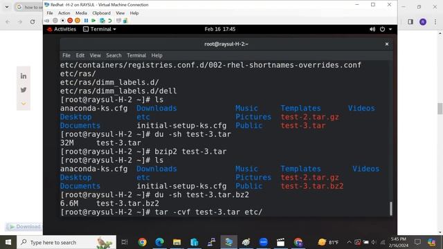Screen dimensions: 443x249
Task: Open Windows Task View
Action: pyautogui.click(x=125, y=242)
